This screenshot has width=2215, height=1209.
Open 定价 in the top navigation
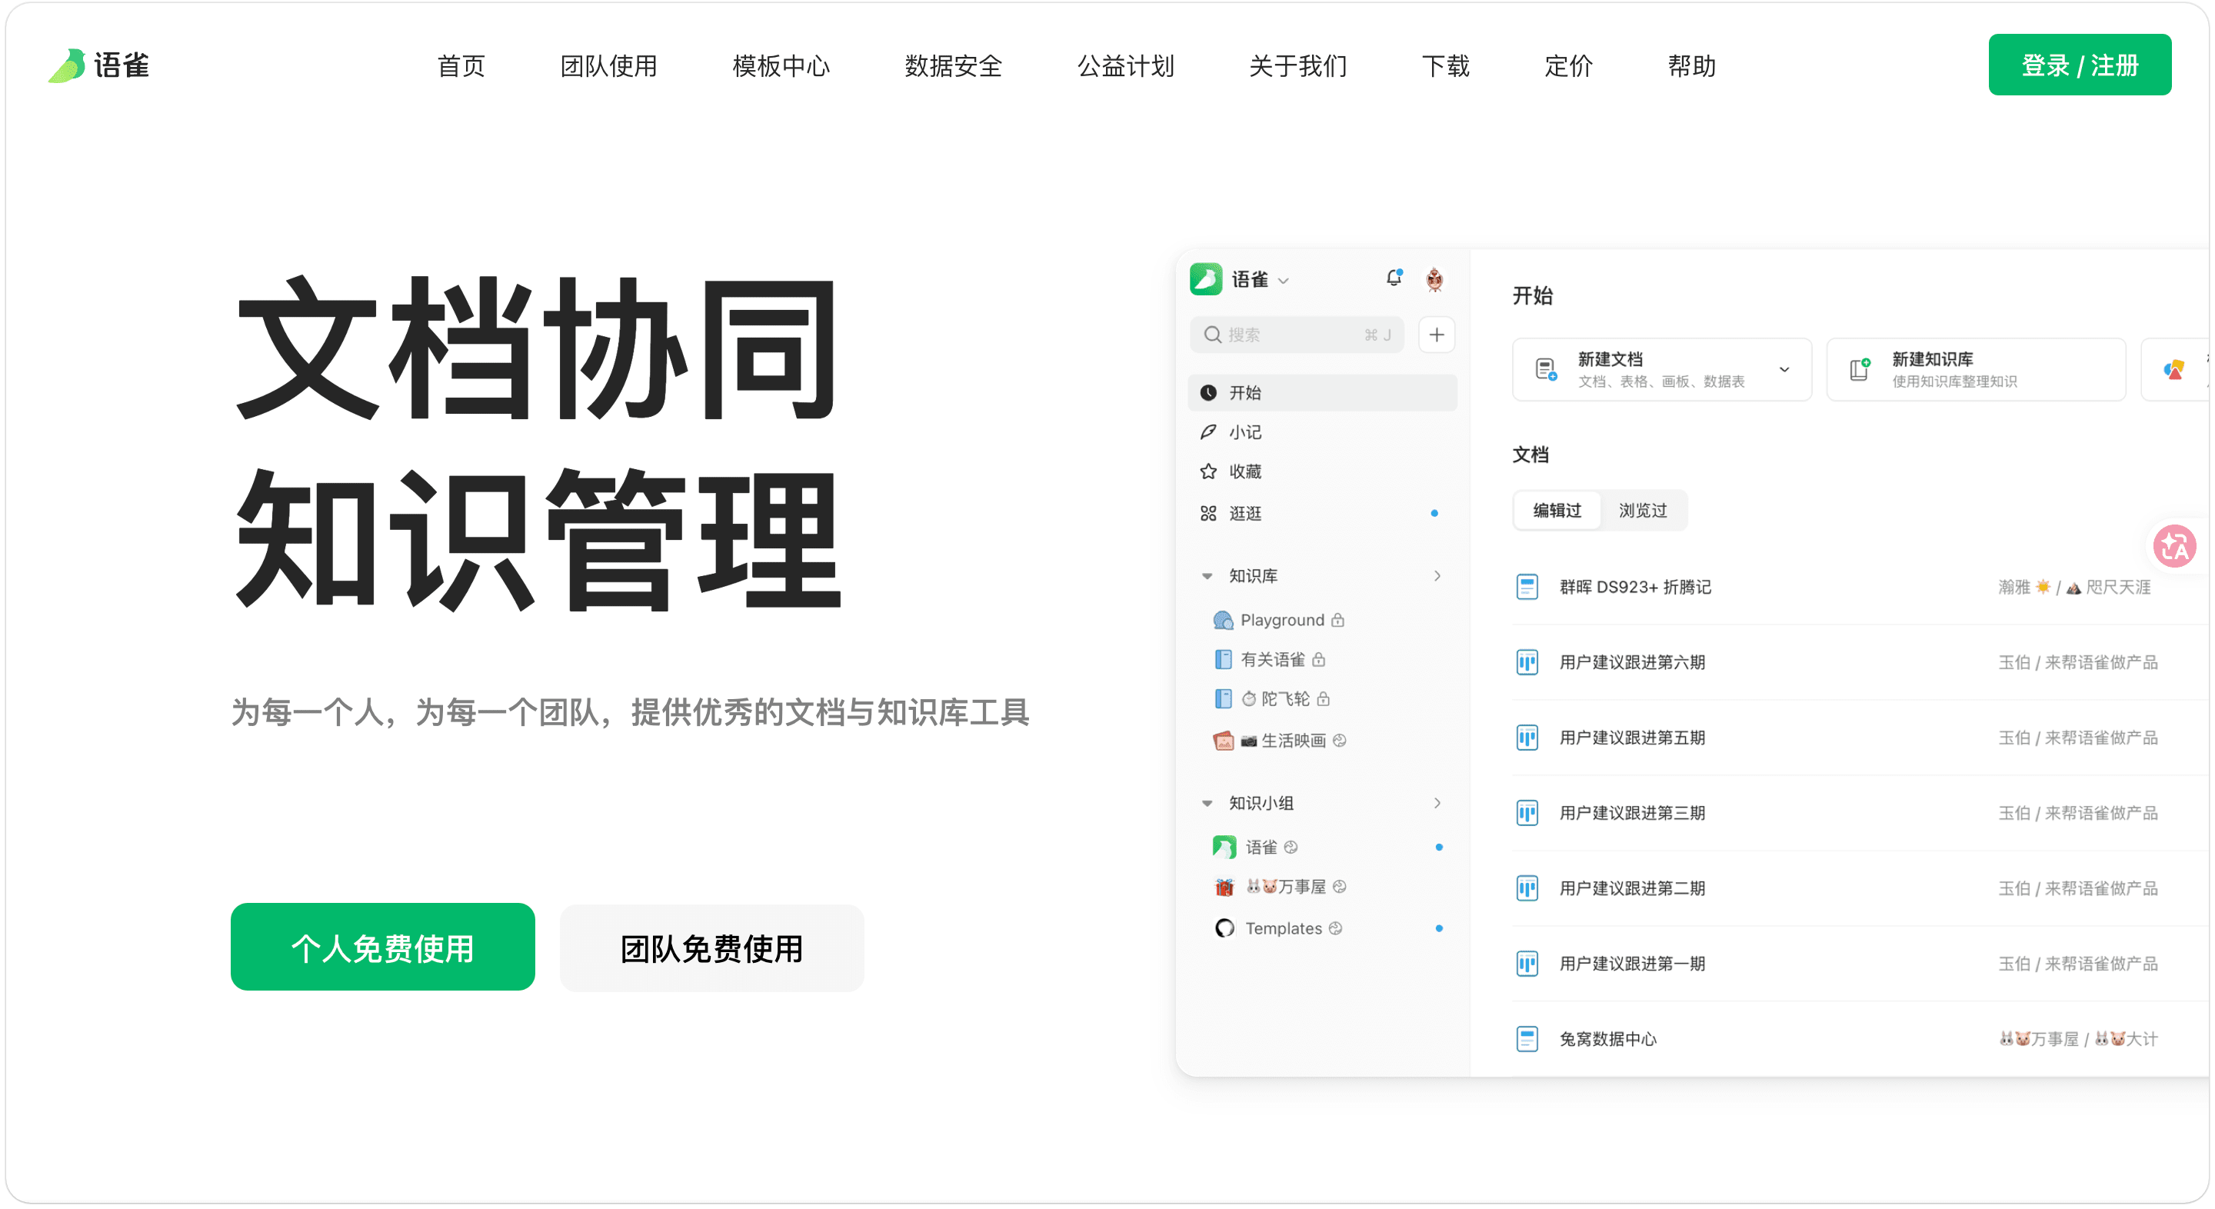[x=1568, y=66]
